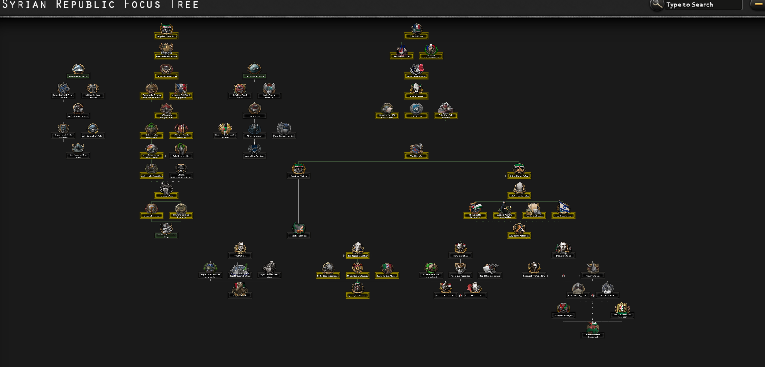Select the Defending Our Coasts focus

[78, 111]
